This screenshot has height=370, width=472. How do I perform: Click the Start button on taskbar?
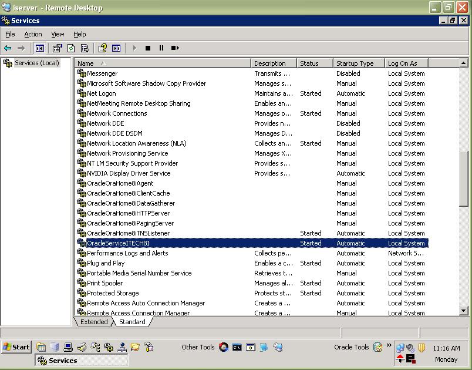16,347
